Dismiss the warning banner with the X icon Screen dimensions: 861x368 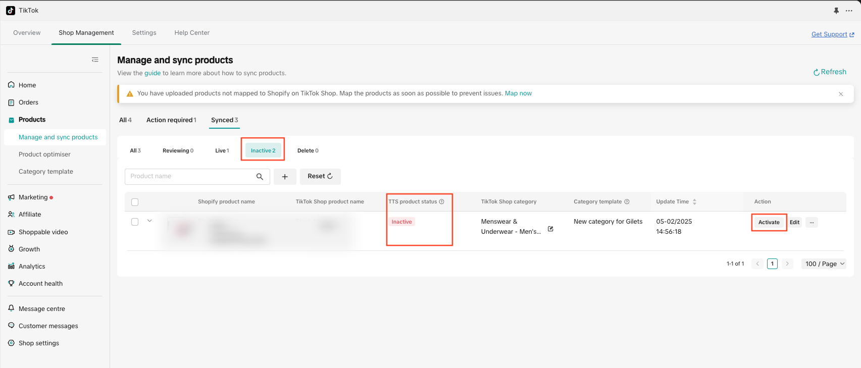click(x=841, y=94)
